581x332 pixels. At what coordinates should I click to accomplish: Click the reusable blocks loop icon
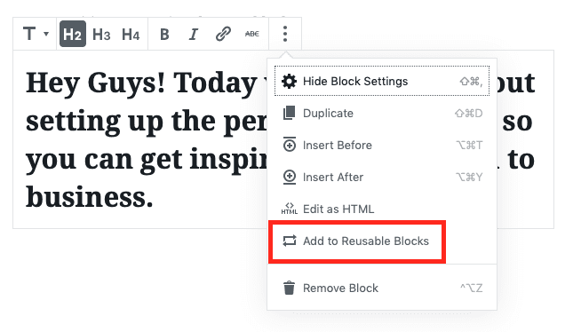[x=290, y=241]
